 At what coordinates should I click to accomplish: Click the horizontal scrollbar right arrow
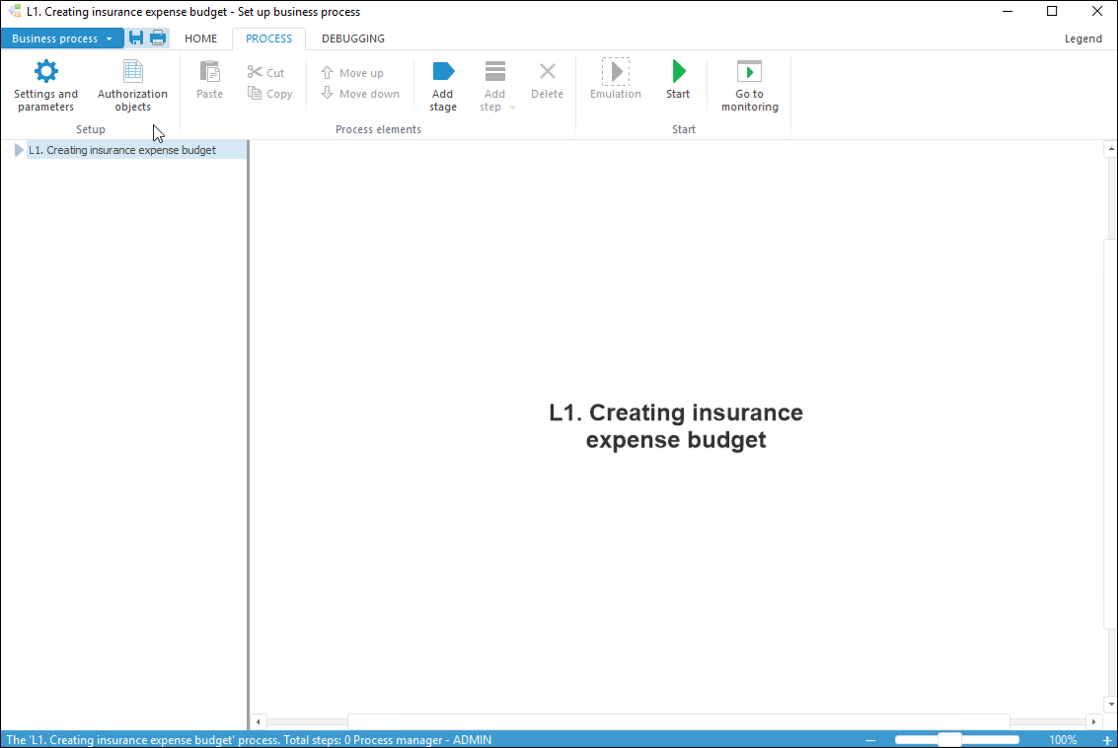(x=1092, y=721)
